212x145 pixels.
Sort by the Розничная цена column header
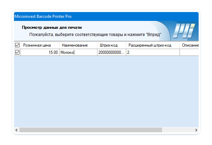40,45
